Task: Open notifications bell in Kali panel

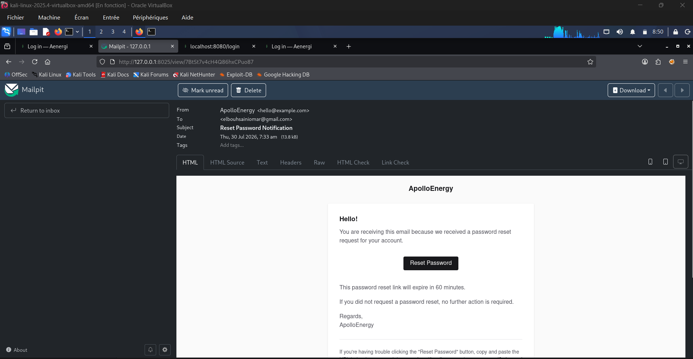Action: 633,32
